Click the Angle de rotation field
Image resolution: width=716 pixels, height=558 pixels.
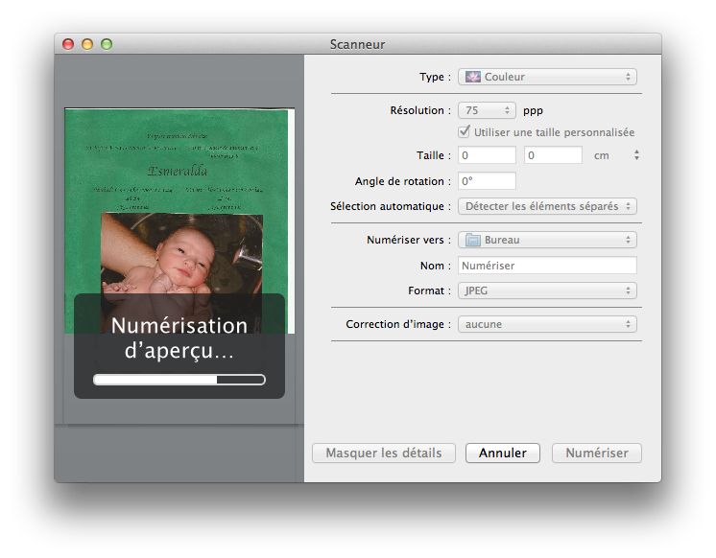pos(488,181)
